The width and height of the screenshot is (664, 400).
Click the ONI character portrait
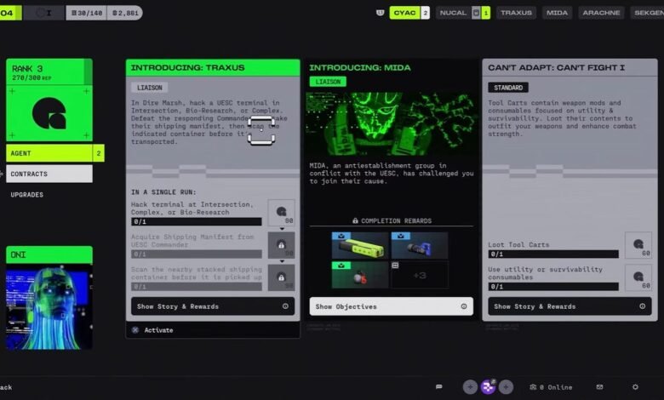pyautogui.click(x=49, y=307)
